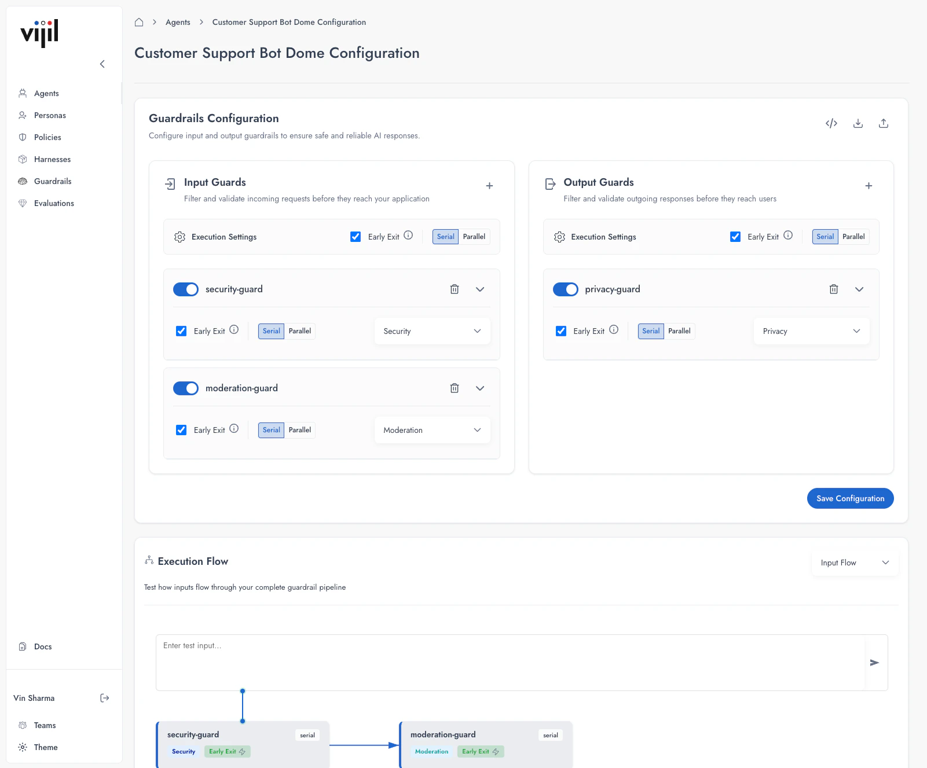Click the download configuration icon
Image resolution: width=927 pixels, height=768 pixels.
click(858, 123)
